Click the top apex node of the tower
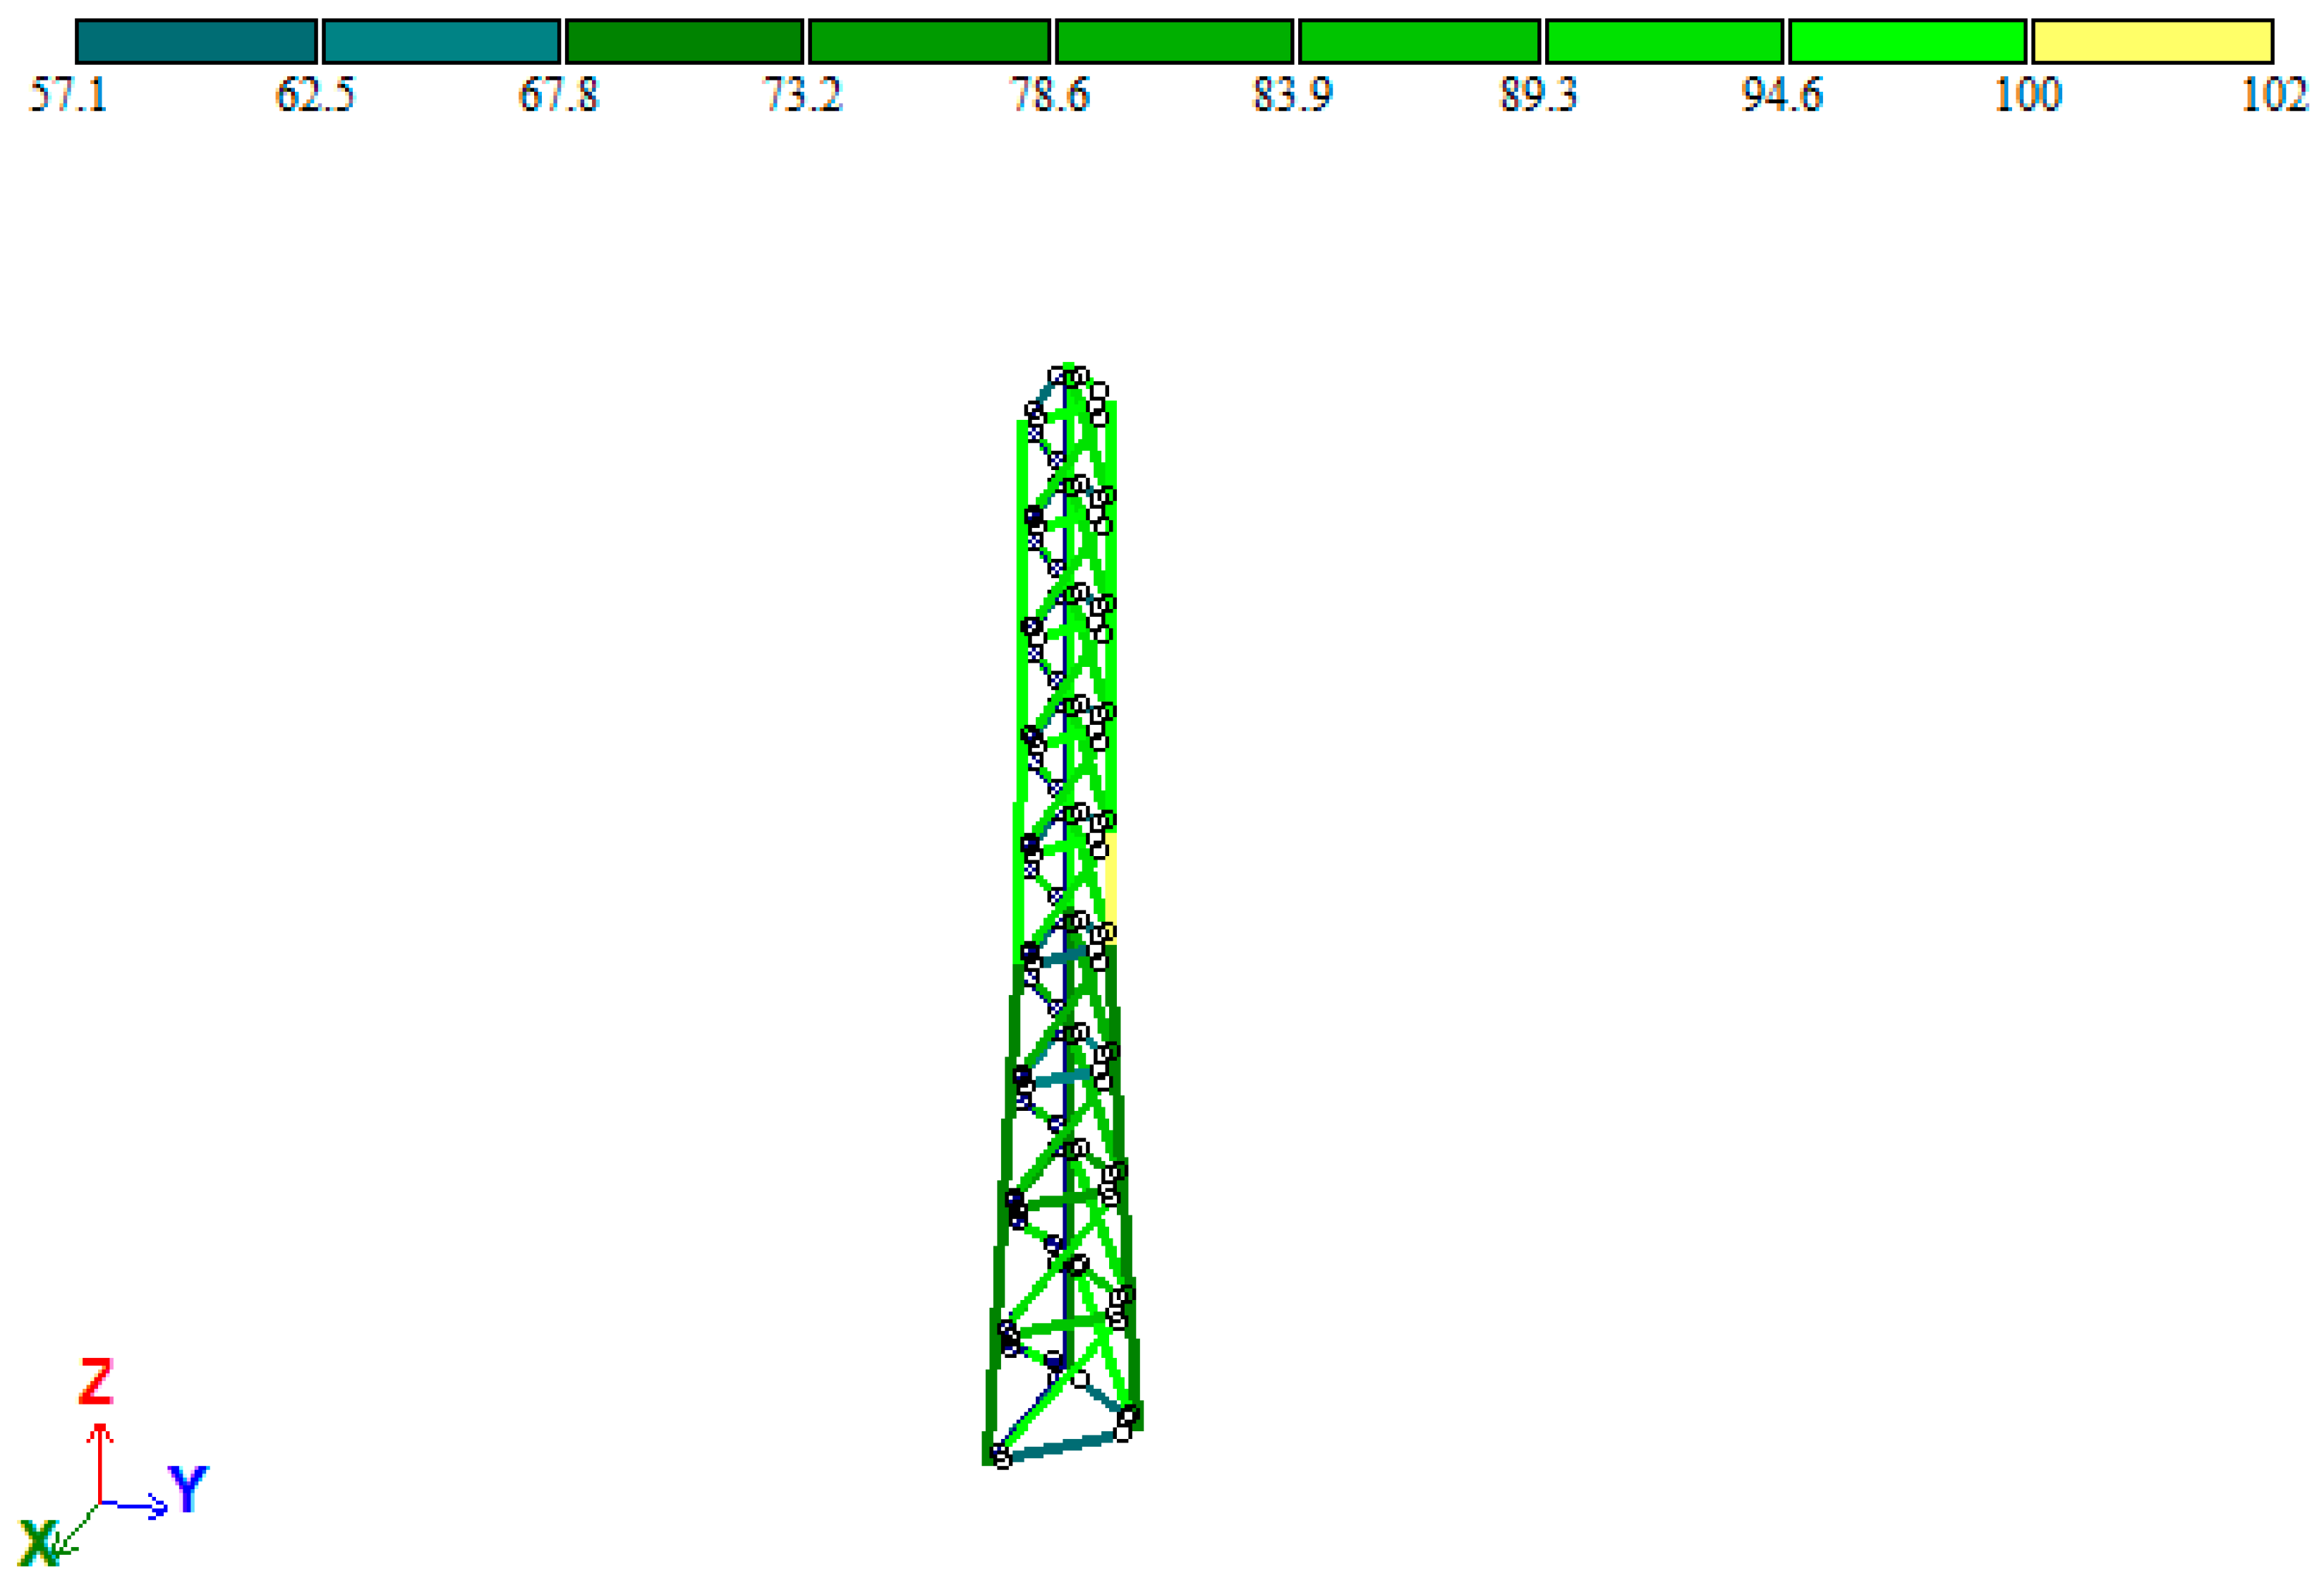This screenshot has width=2324, height=1583. (x=1069, y=374)
